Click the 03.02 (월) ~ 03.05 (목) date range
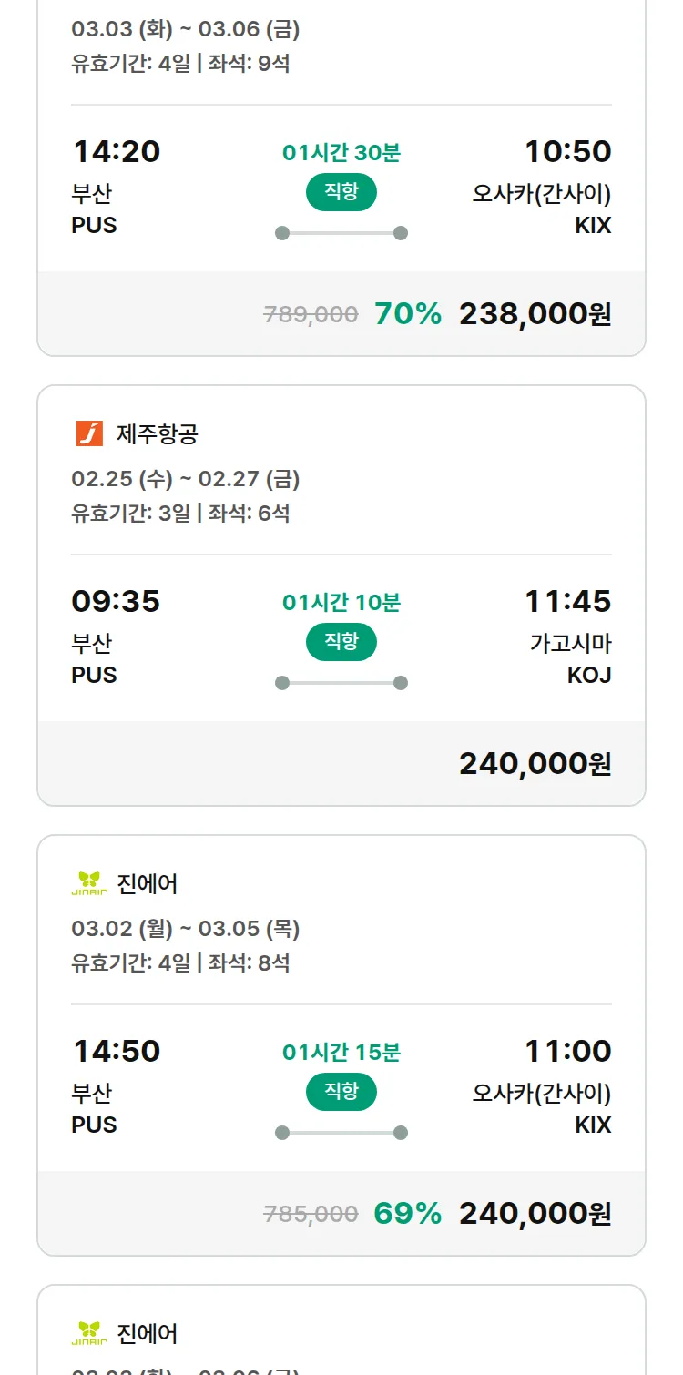 click(x=185, y=929)
